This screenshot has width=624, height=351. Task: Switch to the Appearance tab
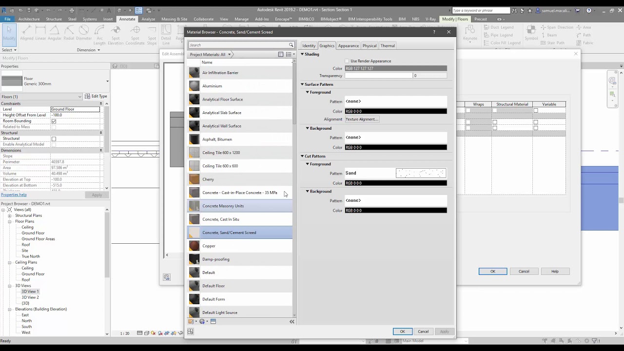click(349, 46)
